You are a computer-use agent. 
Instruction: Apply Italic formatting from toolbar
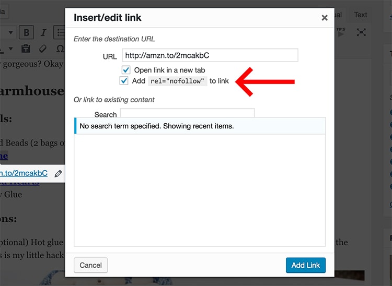[43, 32]
